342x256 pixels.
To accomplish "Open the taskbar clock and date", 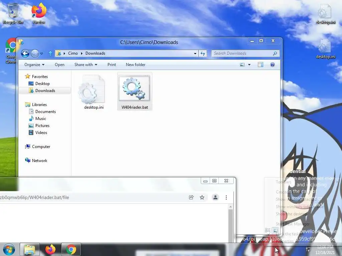I will click(x=325, y=250).
